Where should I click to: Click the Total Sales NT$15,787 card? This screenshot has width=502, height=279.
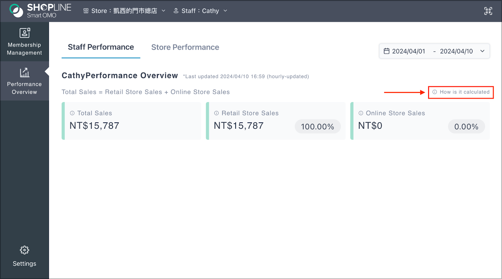coord(131,121)
